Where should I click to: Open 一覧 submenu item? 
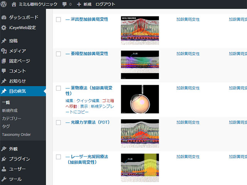(x=6, y=103)
